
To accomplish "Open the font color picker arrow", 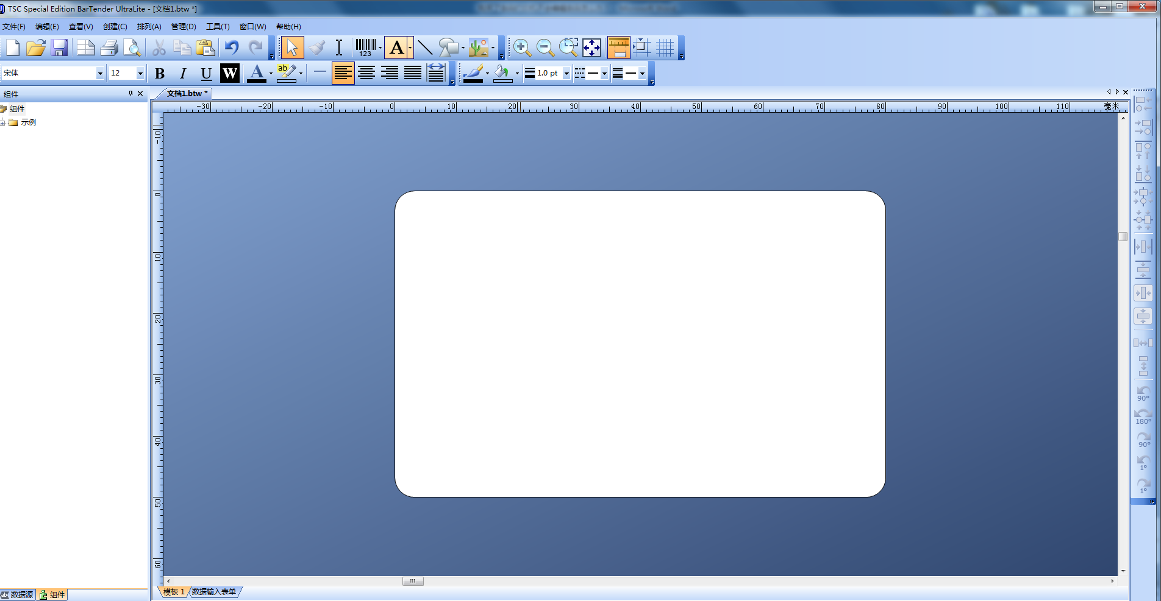I will [271, 73].
